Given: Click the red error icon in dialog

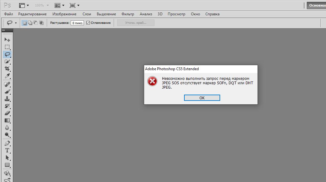Looking at the screenshot, I should point(152,81).
